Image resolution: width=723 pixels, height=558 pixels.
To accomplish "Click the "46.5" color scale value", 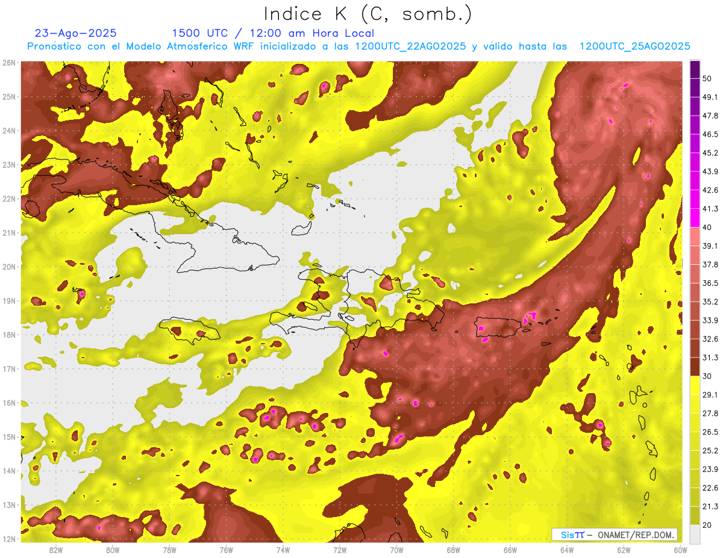I will 710,134.
